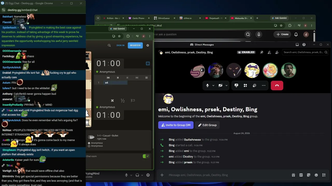This screenshot has height=186, width=332.
Task: Bookmark the page in the Lichess browser window
Action: (119, 36)
